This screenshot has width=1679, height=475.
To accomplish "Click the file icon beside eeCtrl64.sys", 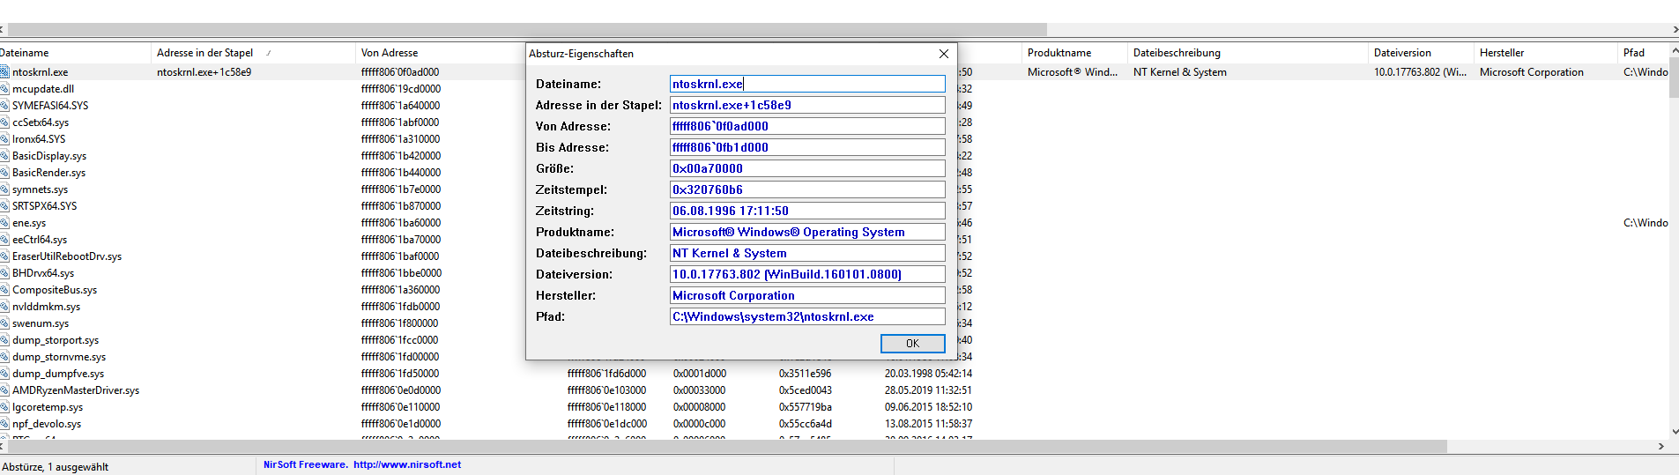I will (4, 240).
